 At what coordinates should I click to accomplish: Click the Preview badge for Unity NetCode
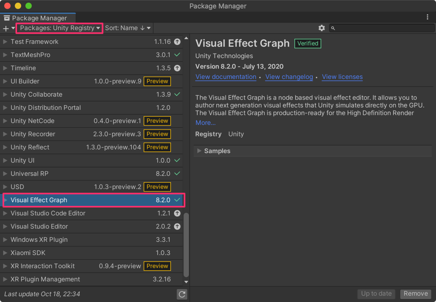157,121
